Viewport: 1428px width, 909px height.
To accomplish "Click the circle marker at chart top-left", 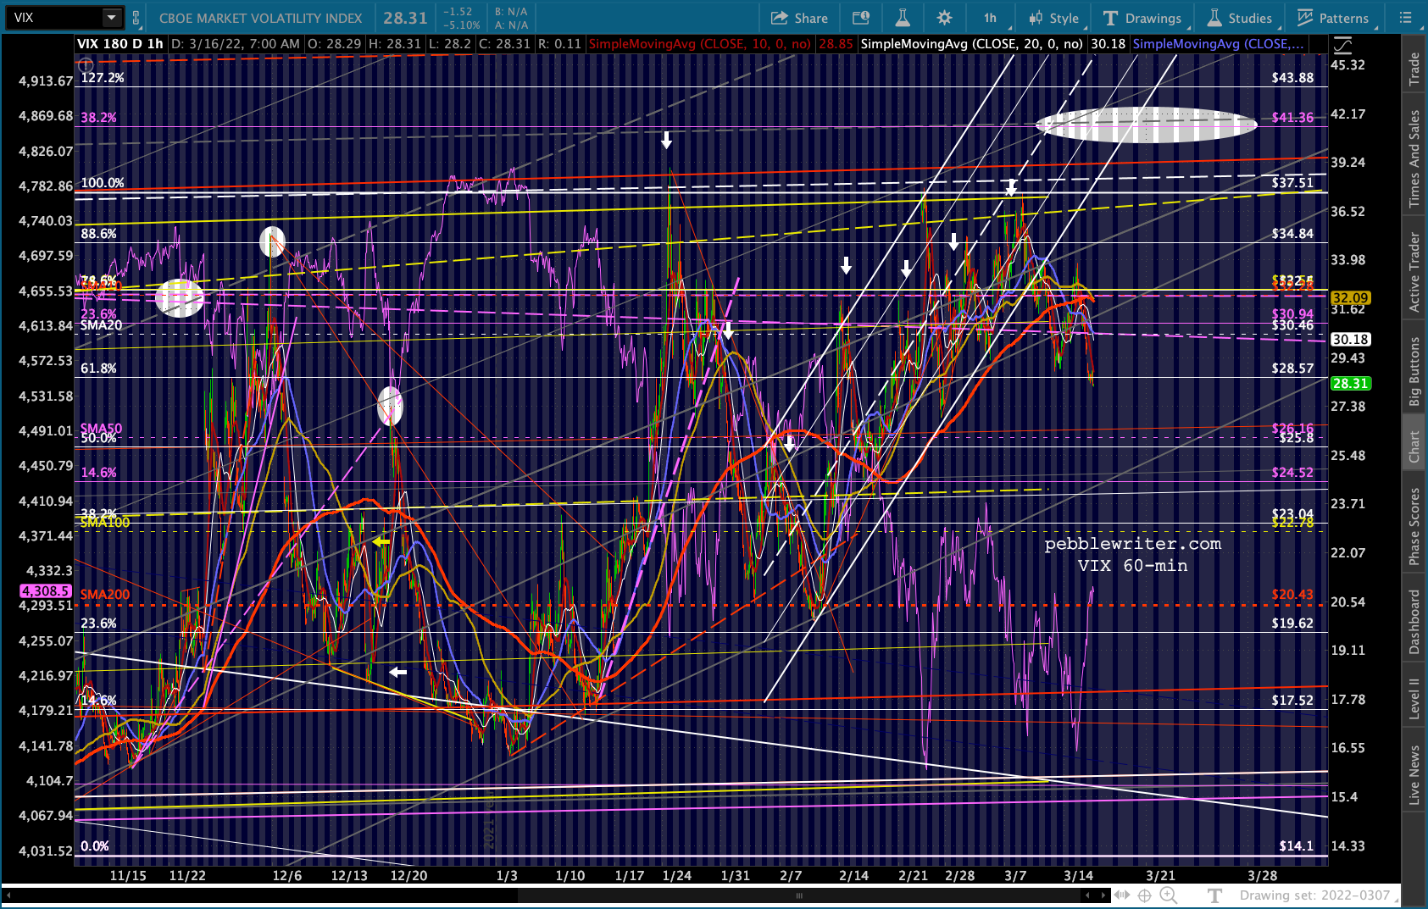I will click(86, 65).
